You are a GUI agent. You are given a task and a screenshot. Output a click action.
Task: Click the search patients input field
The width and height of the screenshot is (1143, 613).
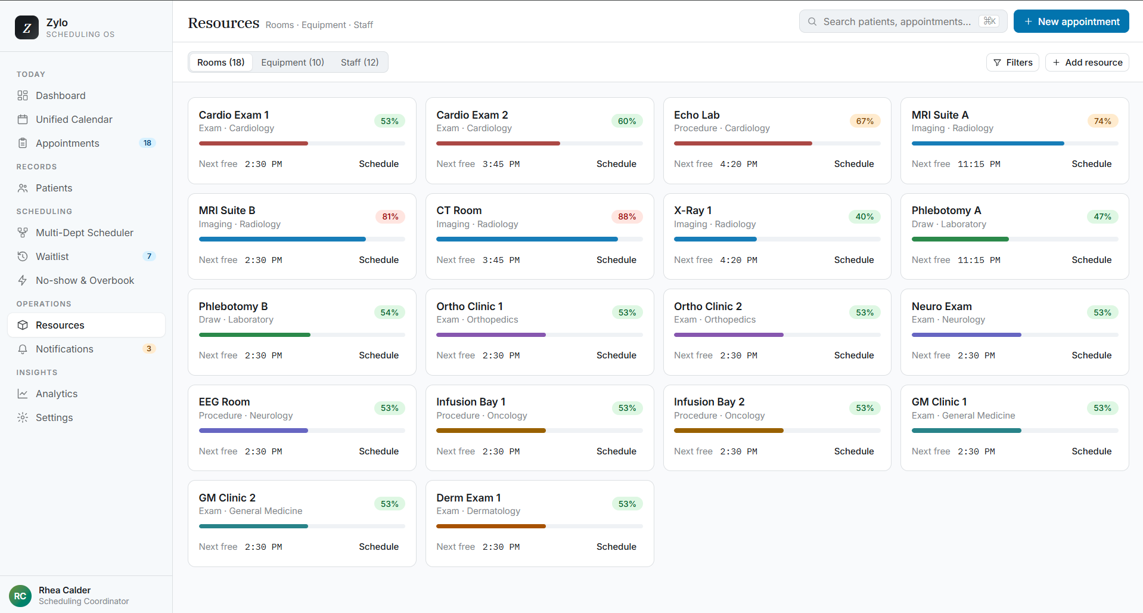pos(903,21)
